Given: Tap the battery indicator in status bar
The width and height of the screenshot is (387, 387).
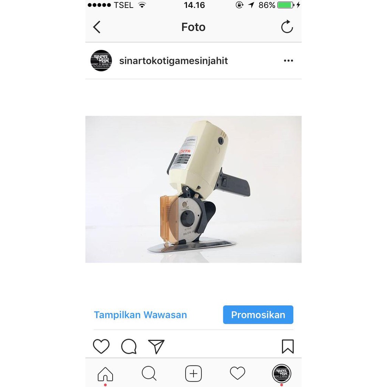Looking at the screenshot, I should tap(286, 5).
